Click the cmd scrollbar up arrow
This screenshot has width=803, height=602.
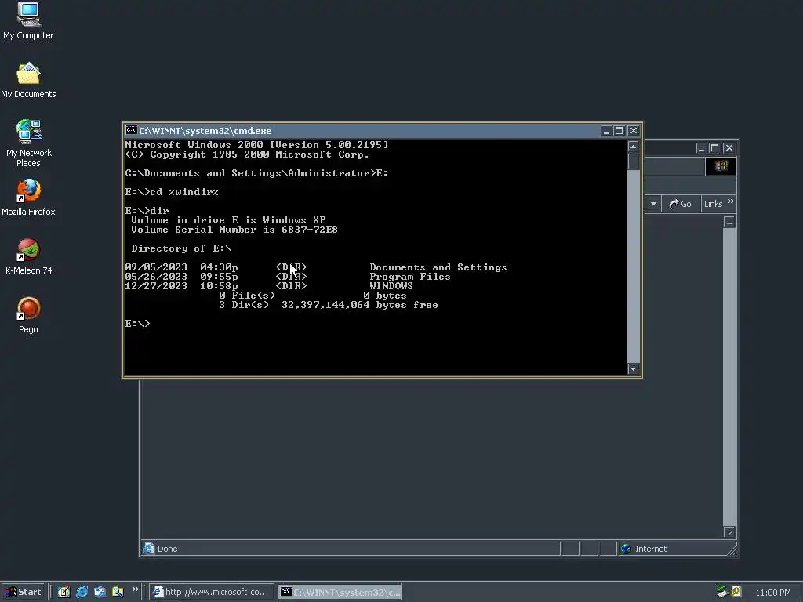(x=634, y=147)
